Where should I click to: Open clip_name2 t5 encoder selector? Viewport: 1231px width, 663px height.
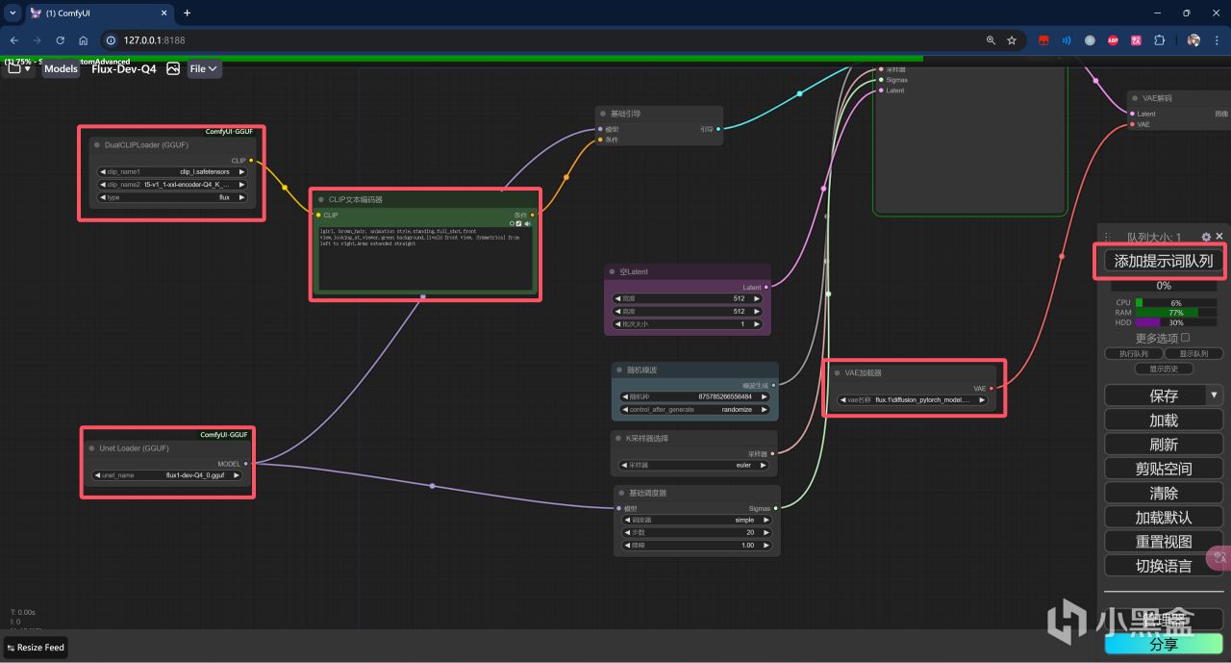[172, 185]
